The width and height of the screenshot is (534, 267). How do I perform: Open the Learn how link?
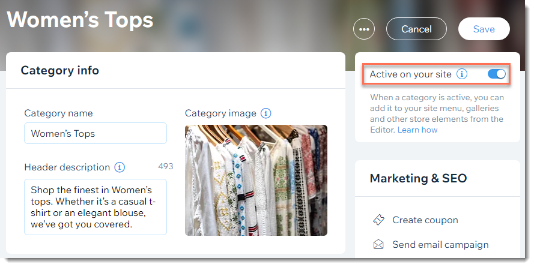click(417, 130)
